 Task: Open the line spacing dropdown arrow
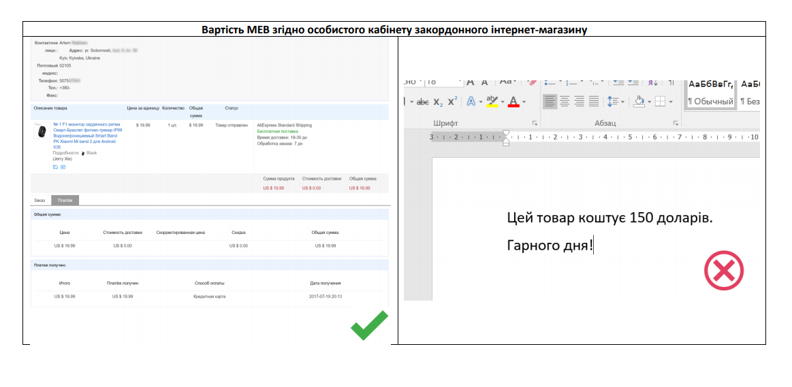coord(623,102)
